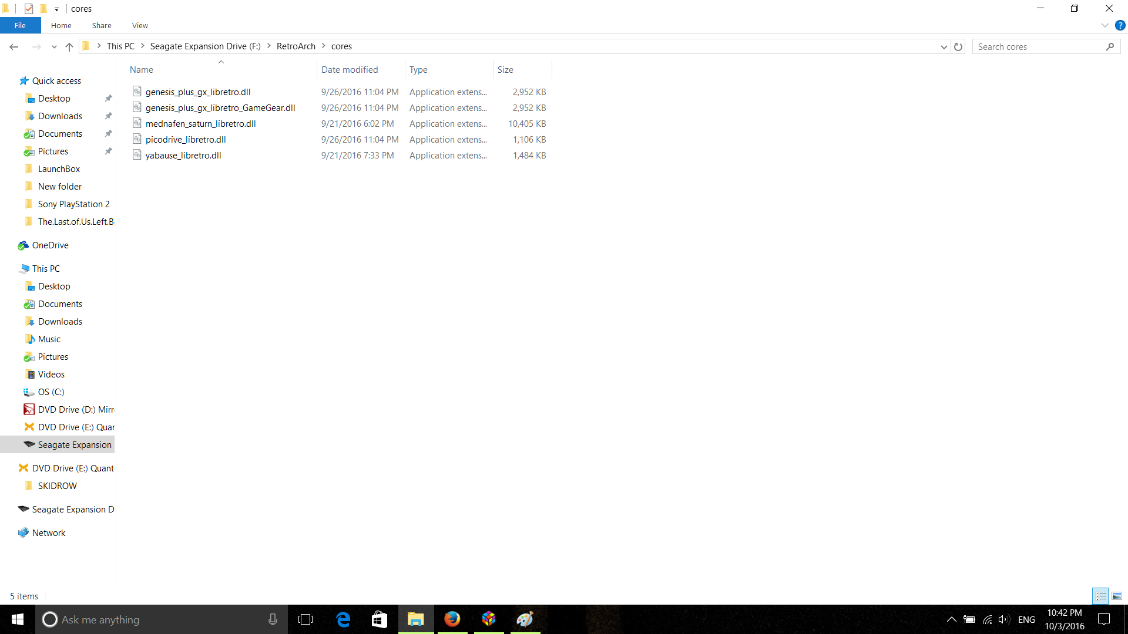Launch Microsoft Edge from taskbar
This screenshot has width=1128, height=634.
343,619
